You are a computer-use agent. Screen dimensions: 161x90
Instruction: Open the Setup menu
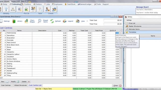(x=4, y=4)
